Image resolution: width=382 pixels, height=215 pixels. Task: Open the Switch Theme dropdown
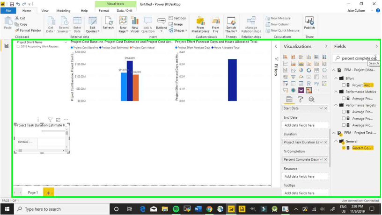(x=231, y=25)
